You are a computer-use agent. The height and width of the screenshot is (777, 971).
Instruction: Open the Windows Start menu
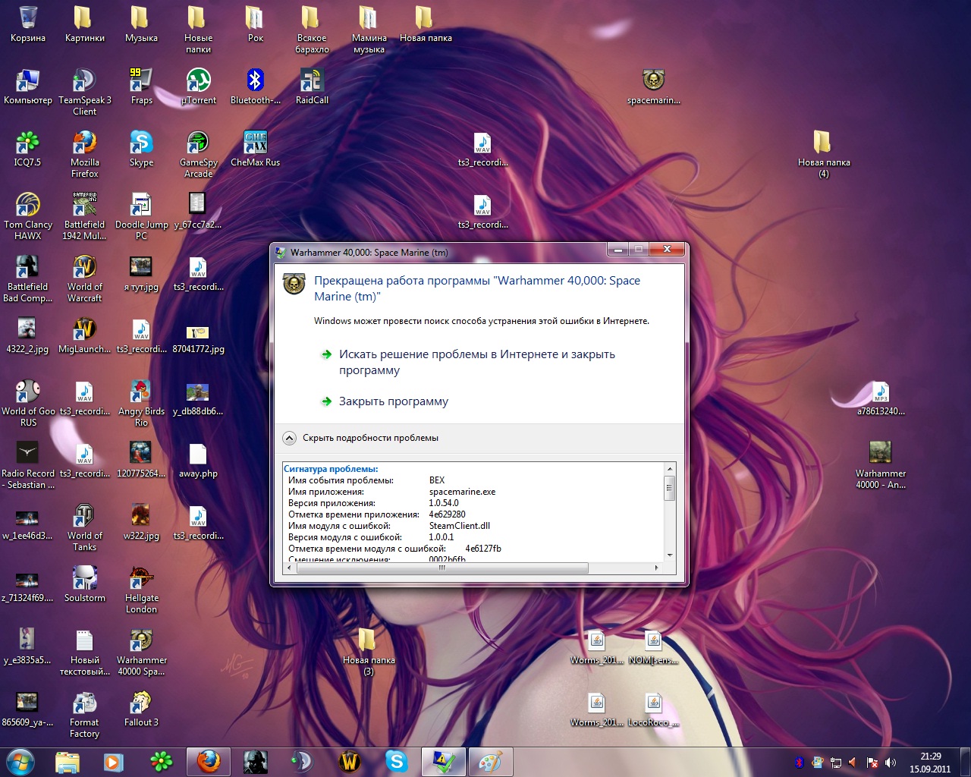point(20,761)
